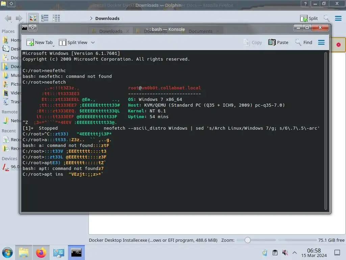The height and width of the screenshot is (260, 346).
Task: Switch Dolphin to details view mode
Action: 56,18
